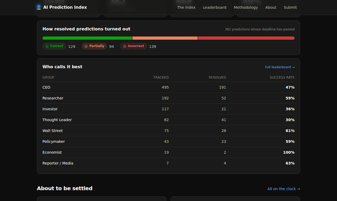Image resolution: width=337 pixels, height=201 pixels.
Task: Select the CEO group row label
Action: pyautogui.click(x=46, y=87)
